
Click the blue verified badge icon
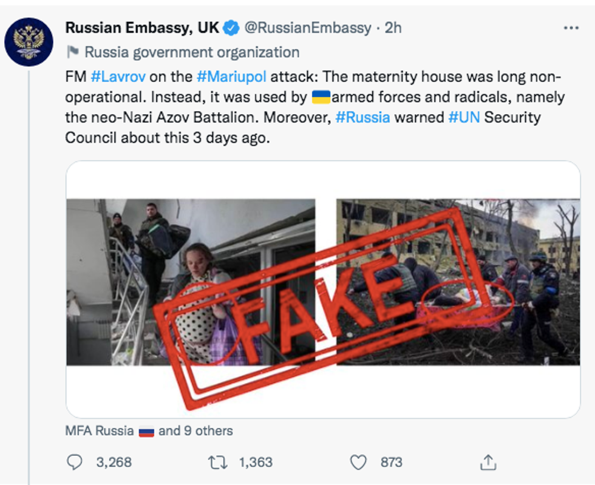[x=231, y=27]
